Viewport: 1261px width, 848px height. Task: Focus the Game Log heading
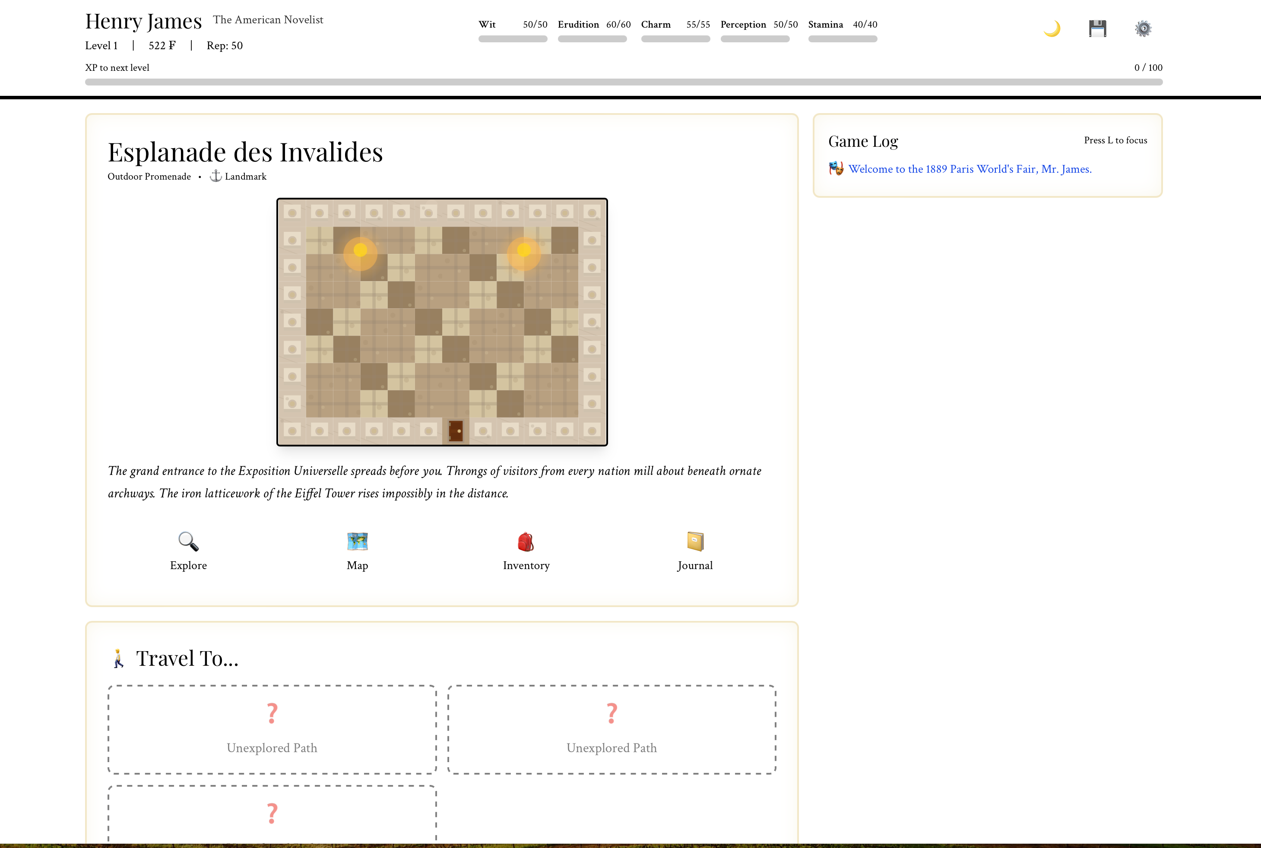point(863,141)
